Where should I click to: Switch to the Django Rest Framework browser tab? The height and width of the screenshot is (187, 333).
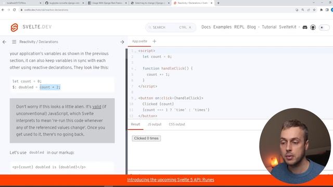pos(107,3)
